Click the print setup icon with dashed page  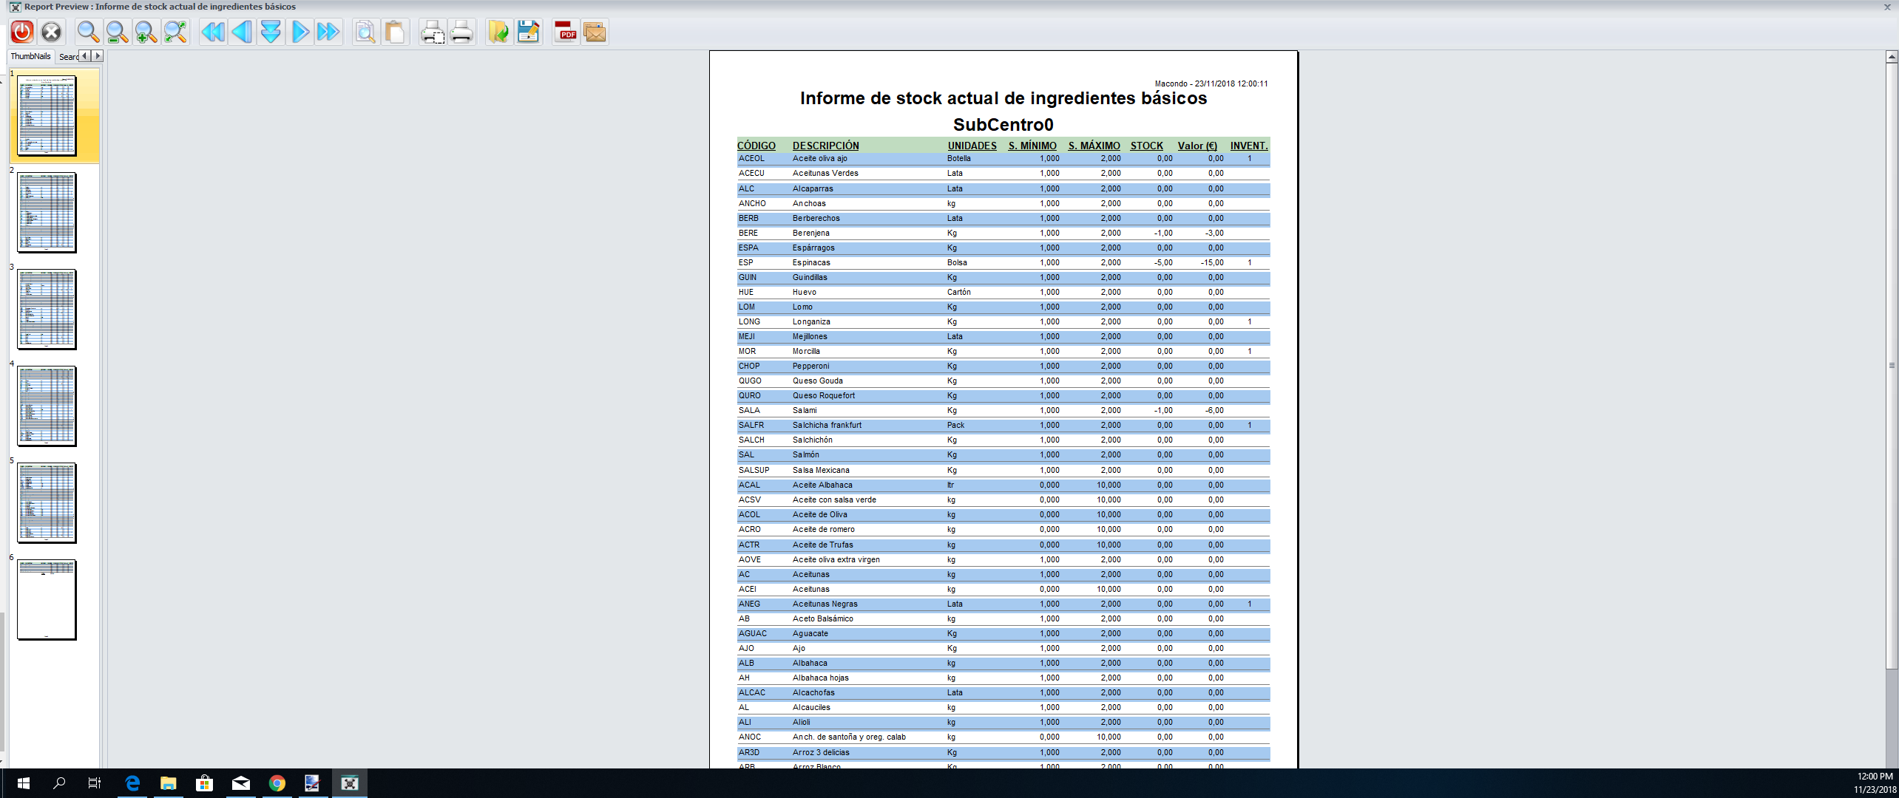433,32
